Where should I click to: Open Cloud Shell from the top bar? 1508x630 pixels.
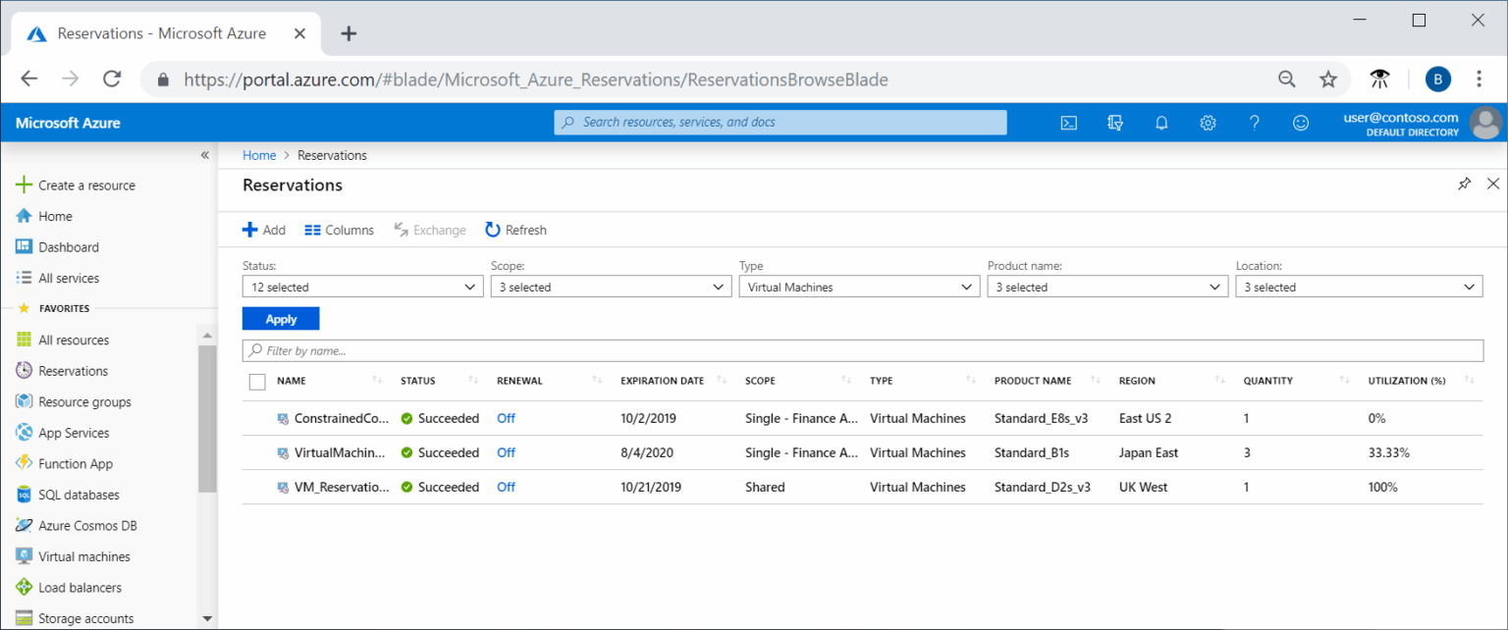coord(1068,123)
